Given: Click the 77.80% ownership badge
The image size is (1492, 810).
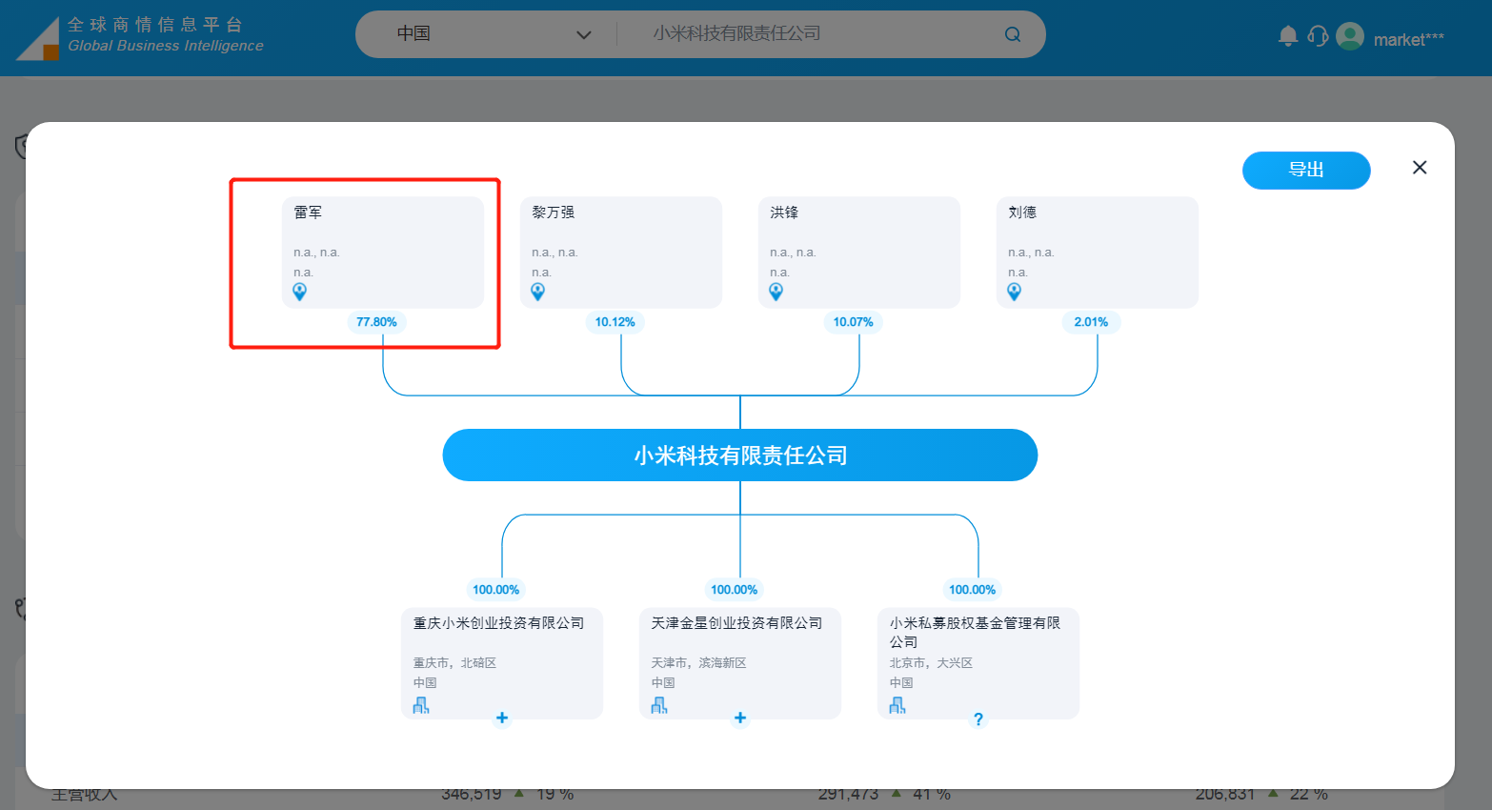Looking at the screenshot, I should [376, 322].
